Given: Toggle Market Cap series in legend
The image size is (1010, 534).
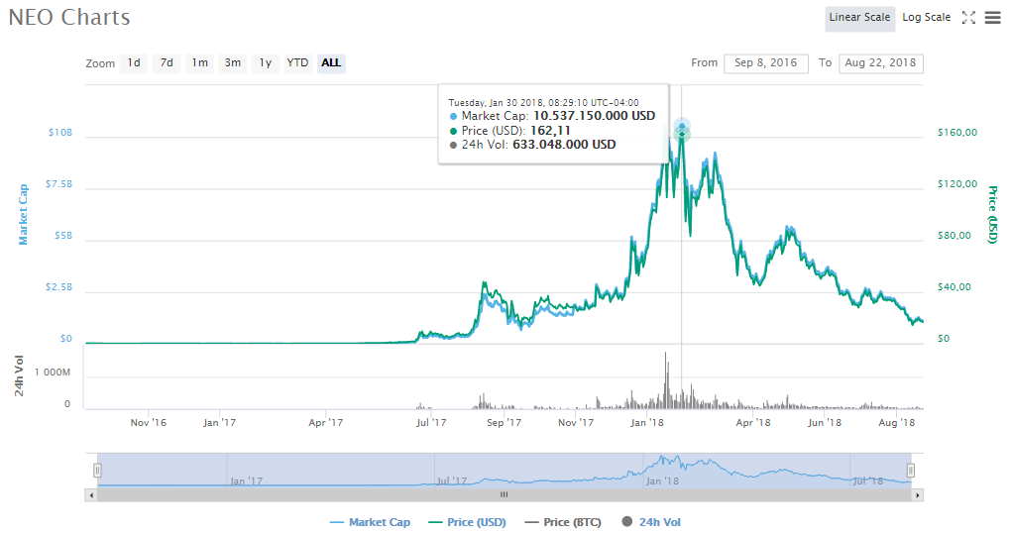Looking at the screenshot, I should (x=370, y=522).
